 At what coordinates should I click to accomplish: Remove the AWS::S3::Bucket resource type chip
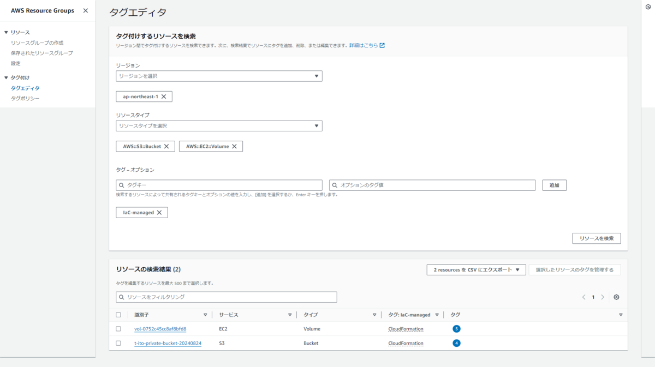pos(166,146)
